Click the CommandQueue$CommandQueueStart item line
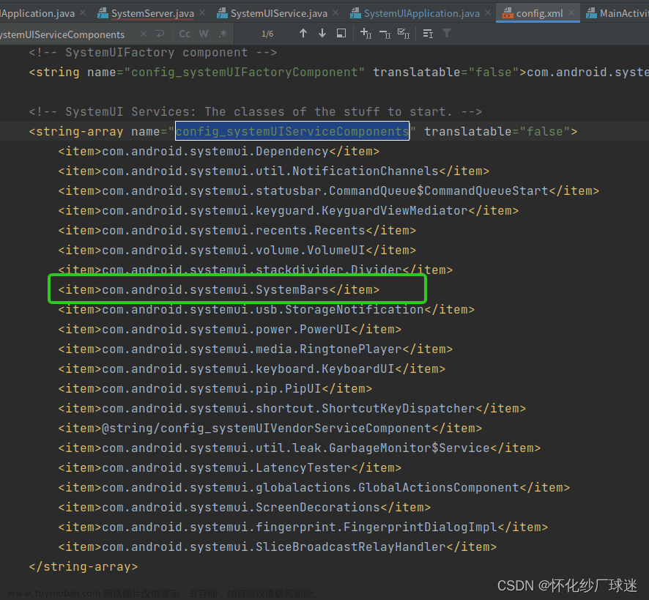Viewport: 649px width, 600px height. click(x=329, y=191)
